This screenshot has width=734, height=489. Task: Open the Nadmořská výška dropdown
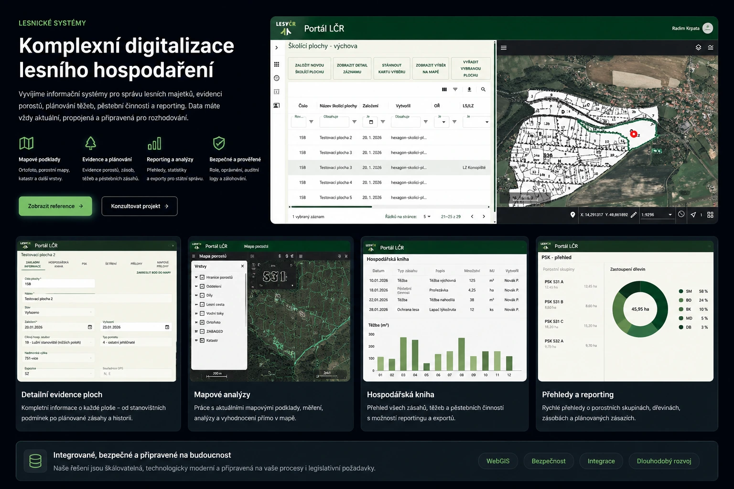(x=59, y=358)
